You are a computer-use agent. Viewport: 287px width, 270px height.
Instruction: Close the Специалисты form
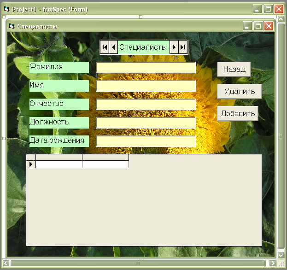coord(269,26)
